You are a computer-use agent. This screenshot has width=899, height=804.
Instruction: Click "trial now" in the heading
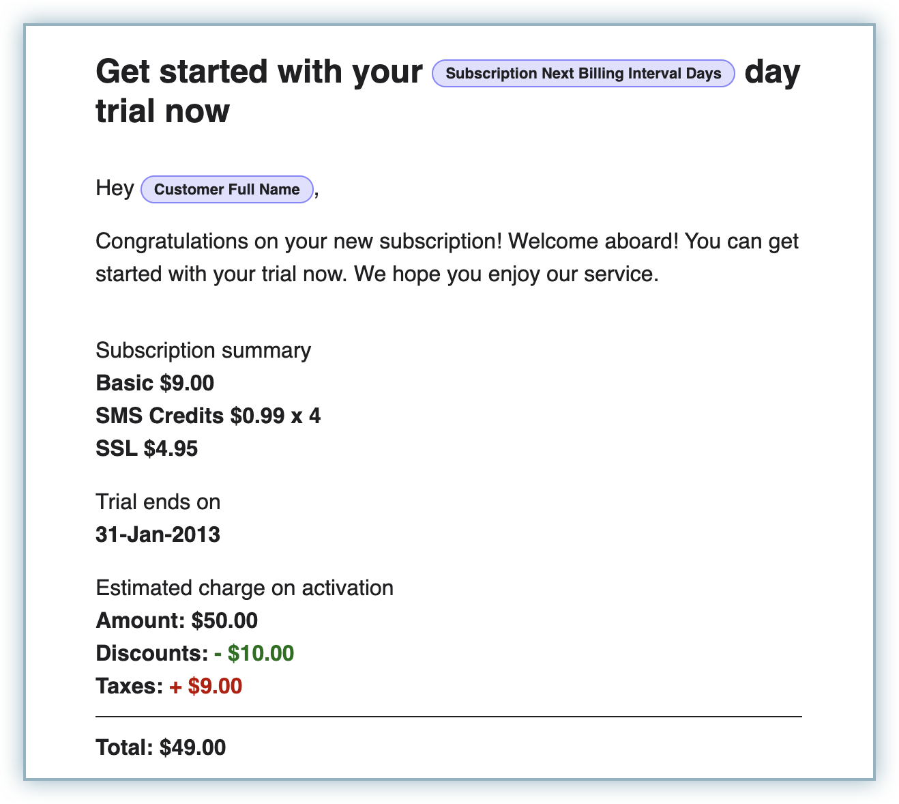point(162,111)
